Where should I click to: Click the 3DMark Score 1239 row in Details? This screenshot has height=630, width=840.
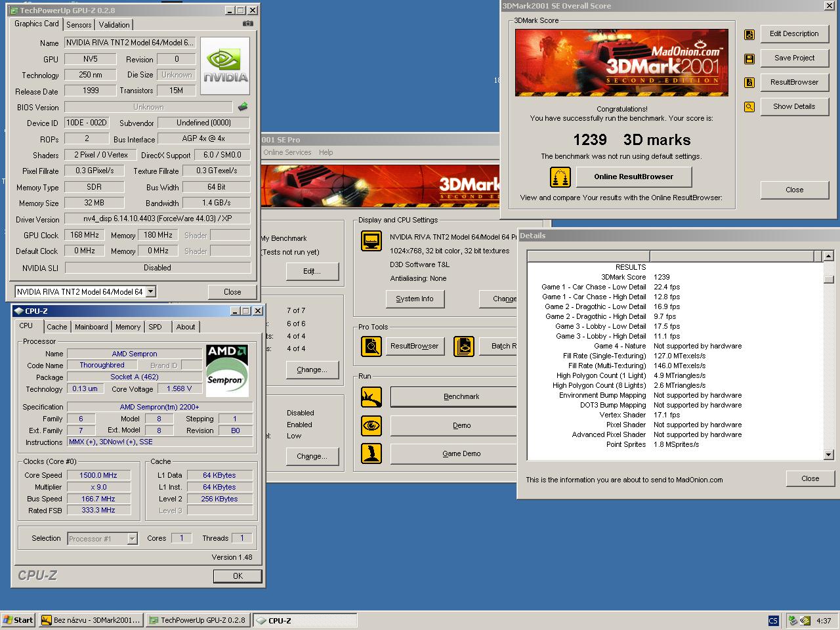click(x=675, y=277)
